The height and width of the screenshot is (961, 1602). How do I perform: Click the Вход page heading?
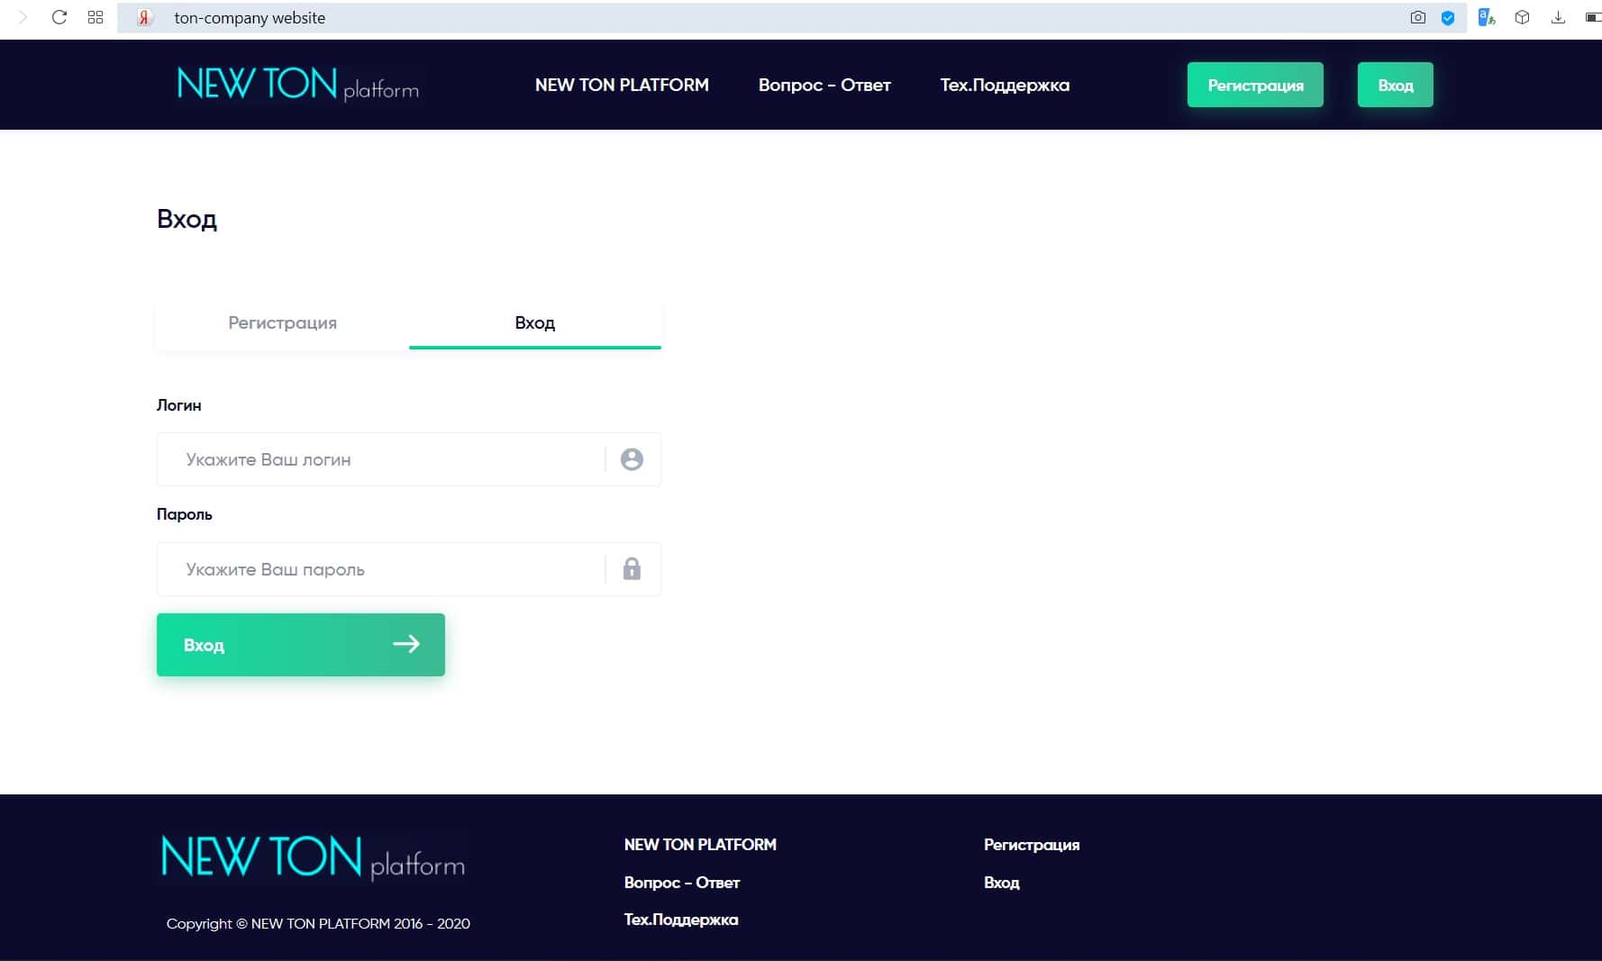tap(187, 219)
